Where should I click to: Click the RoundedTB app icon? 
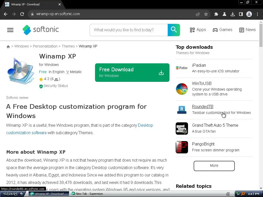click(182, 110)
